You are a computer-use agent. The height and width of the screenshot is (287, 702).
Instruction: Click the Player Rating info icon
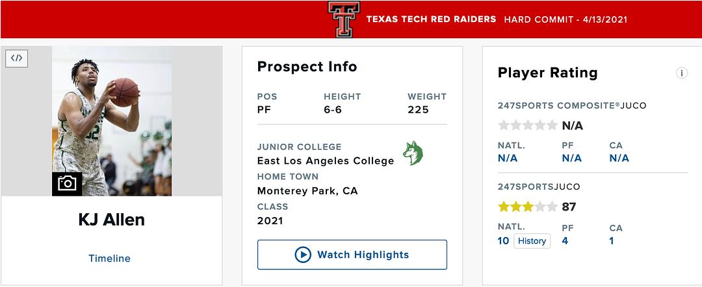[682, 73]
